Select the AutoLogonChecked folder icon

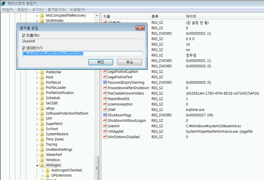pyautogui.click(x=48, y=170)
